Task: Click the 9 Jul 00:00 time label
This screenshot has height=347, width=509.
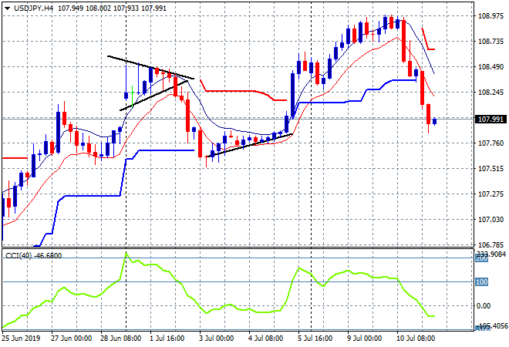Action: click(364, 339)
